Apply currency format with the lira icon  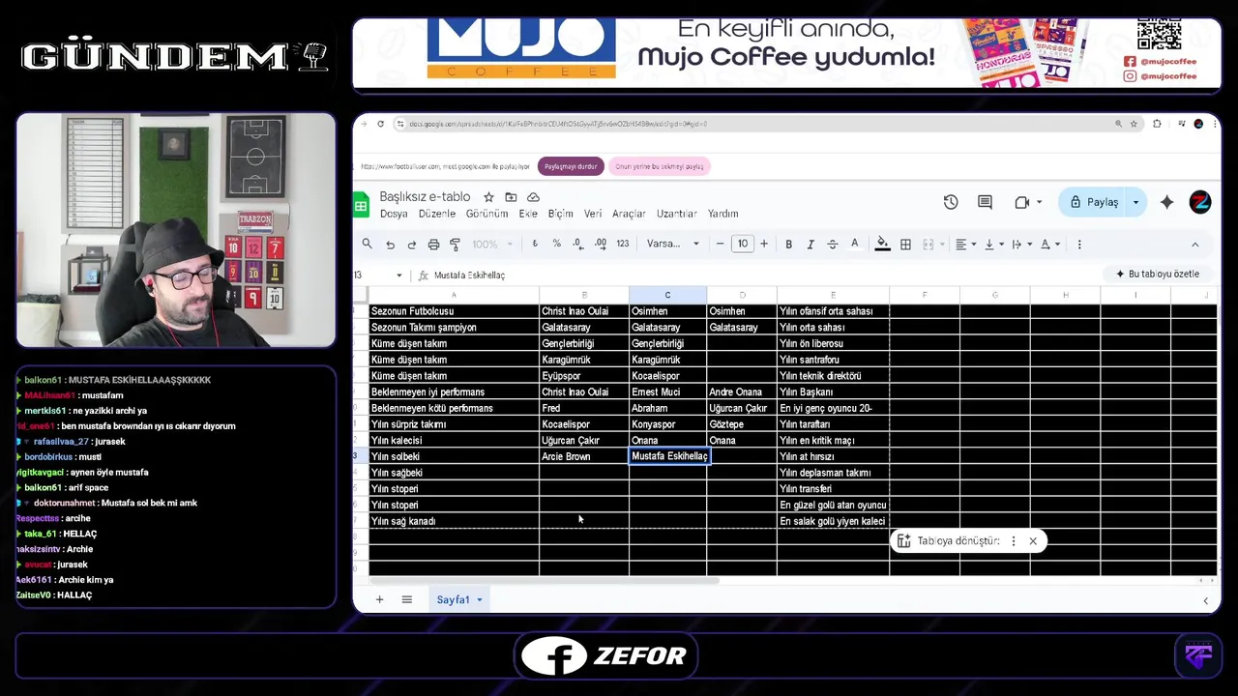pyautogui.click(x=535, y=245)
